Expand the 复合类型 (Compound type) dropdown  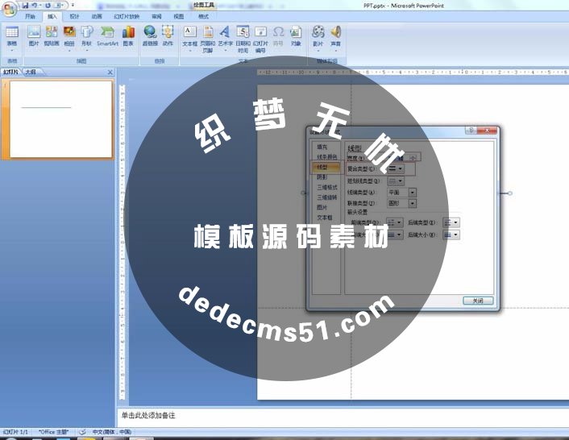pos(400,169)
